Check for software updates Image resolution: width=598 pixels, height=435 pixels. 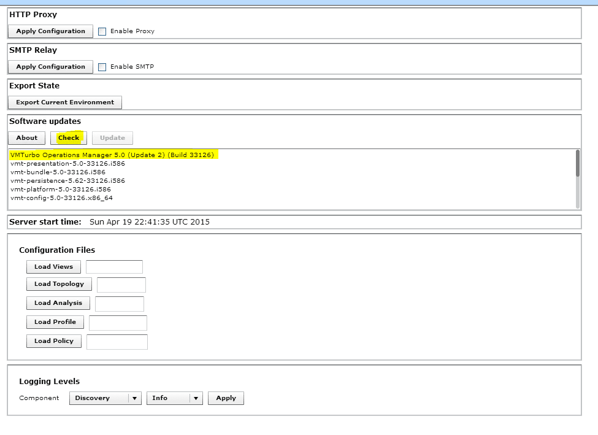click(69, 138)
